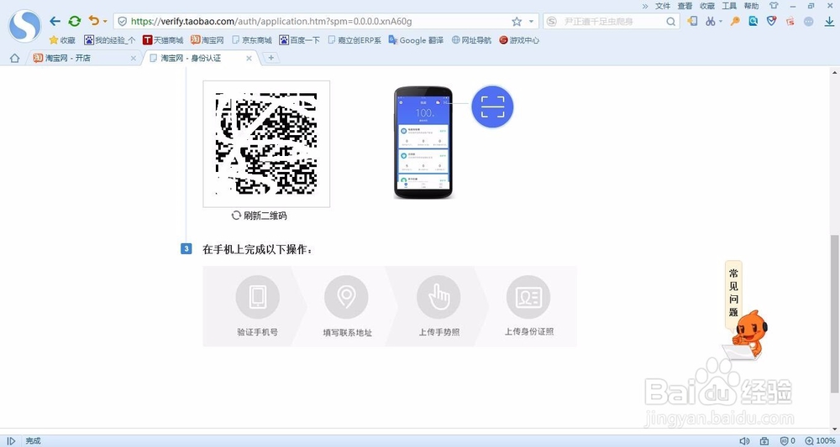Click into the Sogou search box
Viewport: 840px width, 447px height.
[612, 22]
